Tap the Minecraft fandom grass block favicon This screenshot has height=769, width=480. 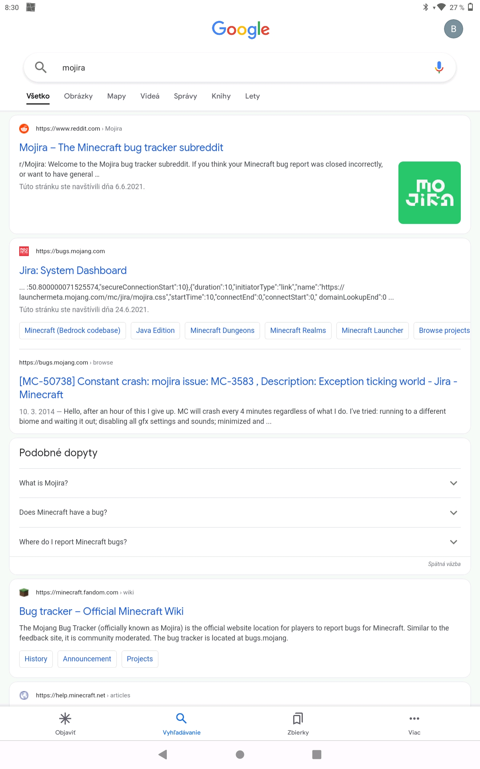click(x=24, y=592)
